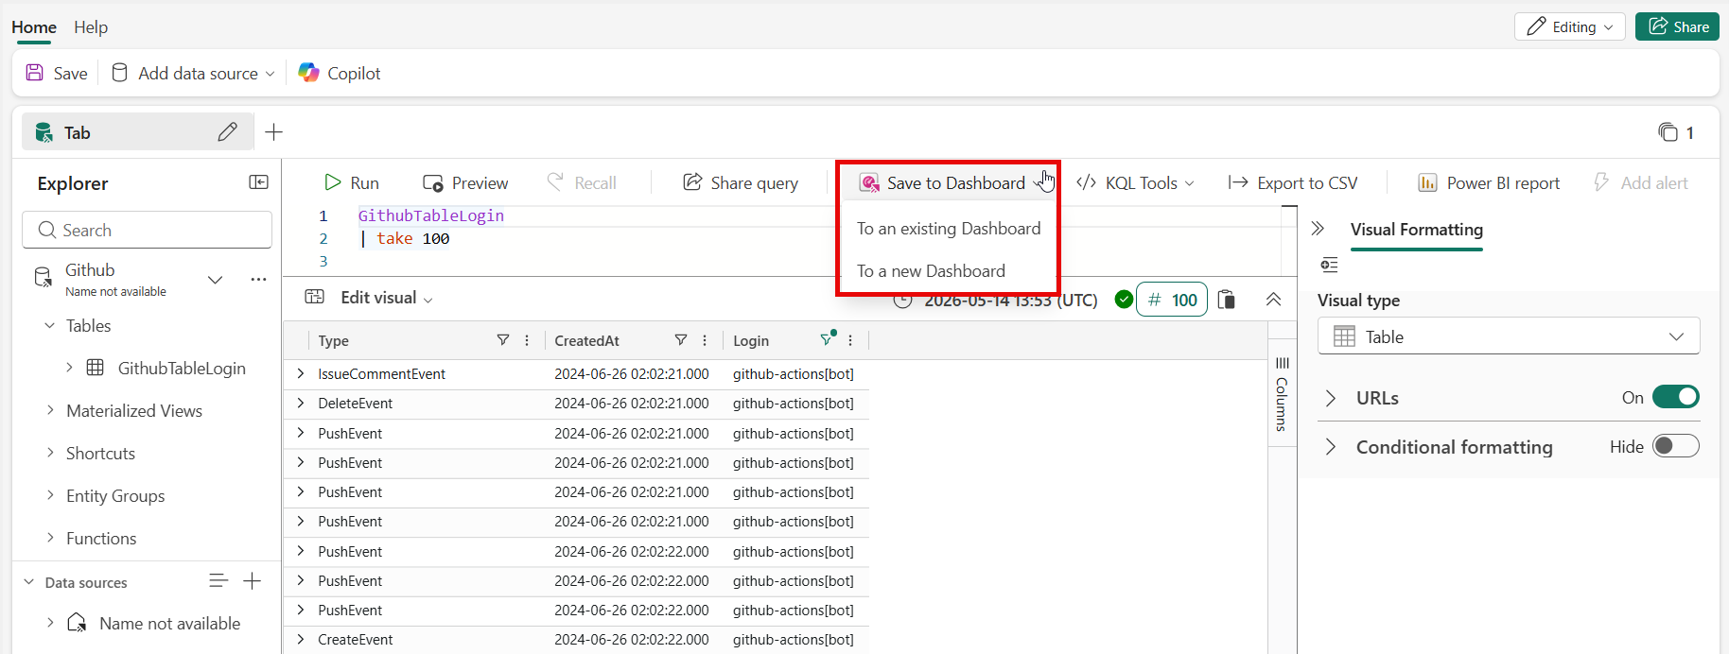Recall the previous query
Image resolution: width=1729 pixels, height=654 pixels.
coord(582,182)
